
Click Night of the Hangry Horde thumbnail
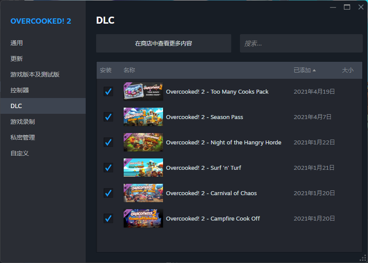(143, 142)
